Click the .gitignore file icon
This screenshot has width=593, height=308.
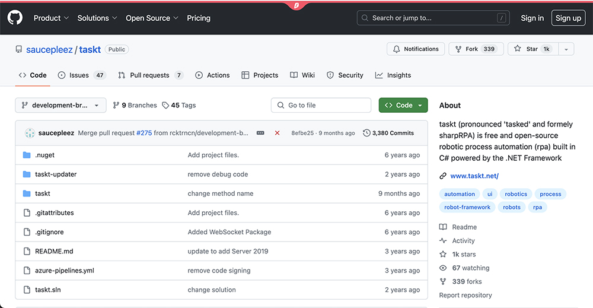(x=27, y=232)
